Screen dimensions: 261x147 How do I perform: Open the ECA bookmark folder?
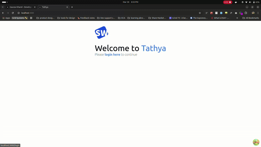pos(121,18)
